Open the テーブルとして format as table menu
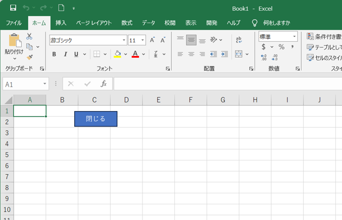Image resolution: width=342 pixels, height=220 pixels. [x=324, y=47]
